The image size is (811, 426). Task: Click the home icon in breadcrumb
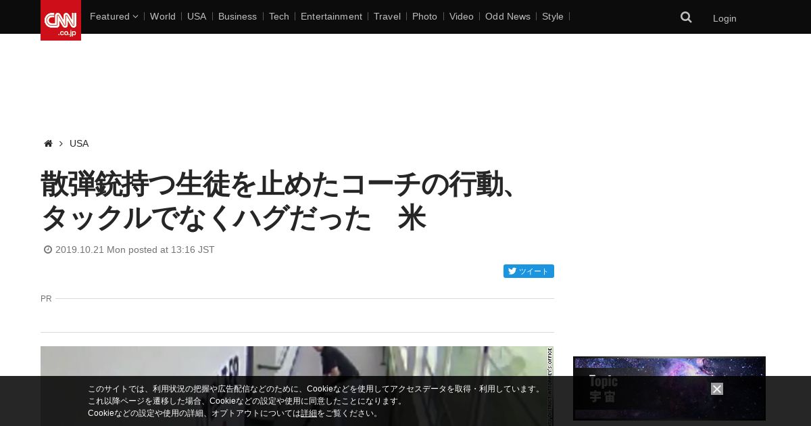click(48, 143)
